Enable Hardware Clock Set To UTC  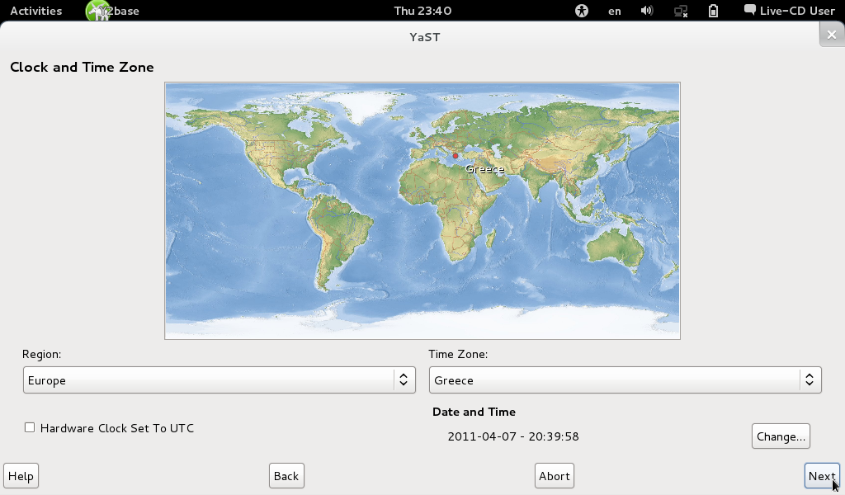[x=30, y=427]
